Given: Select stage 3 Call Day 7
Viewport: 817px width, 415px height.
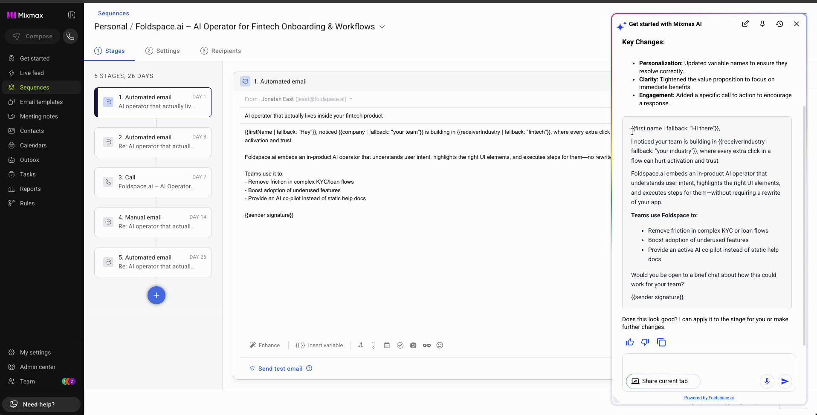Looking at the screenshot, I should click(153, 182).
